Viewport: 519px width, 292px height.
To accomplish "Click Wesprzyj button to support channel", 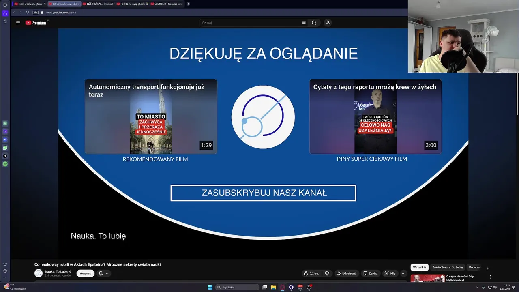I will [86, 273].
